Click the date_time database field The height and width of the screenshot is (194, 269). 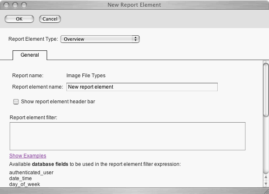point(21,178)
